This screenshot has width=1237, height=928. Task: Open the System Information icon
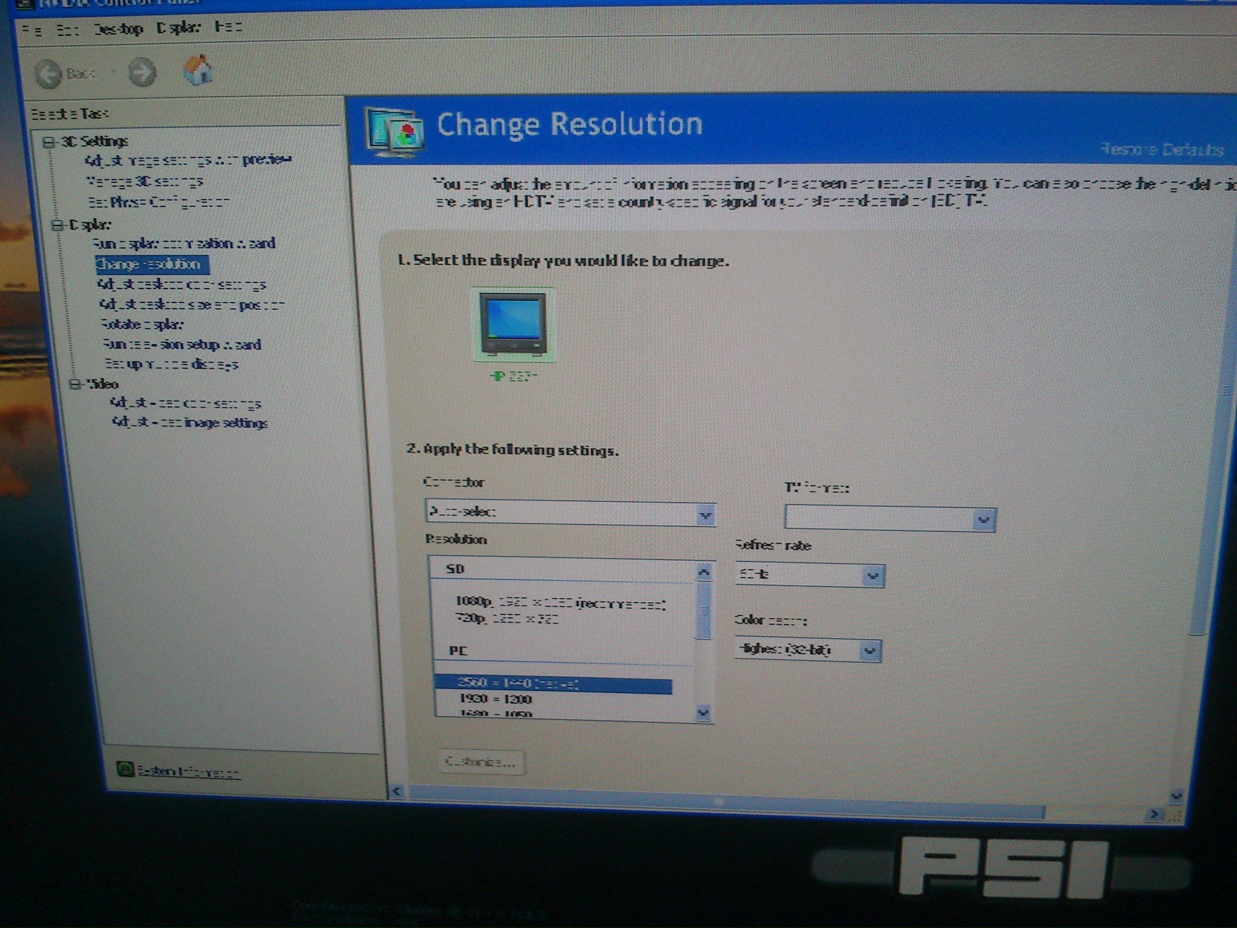[x=125, y=769]
